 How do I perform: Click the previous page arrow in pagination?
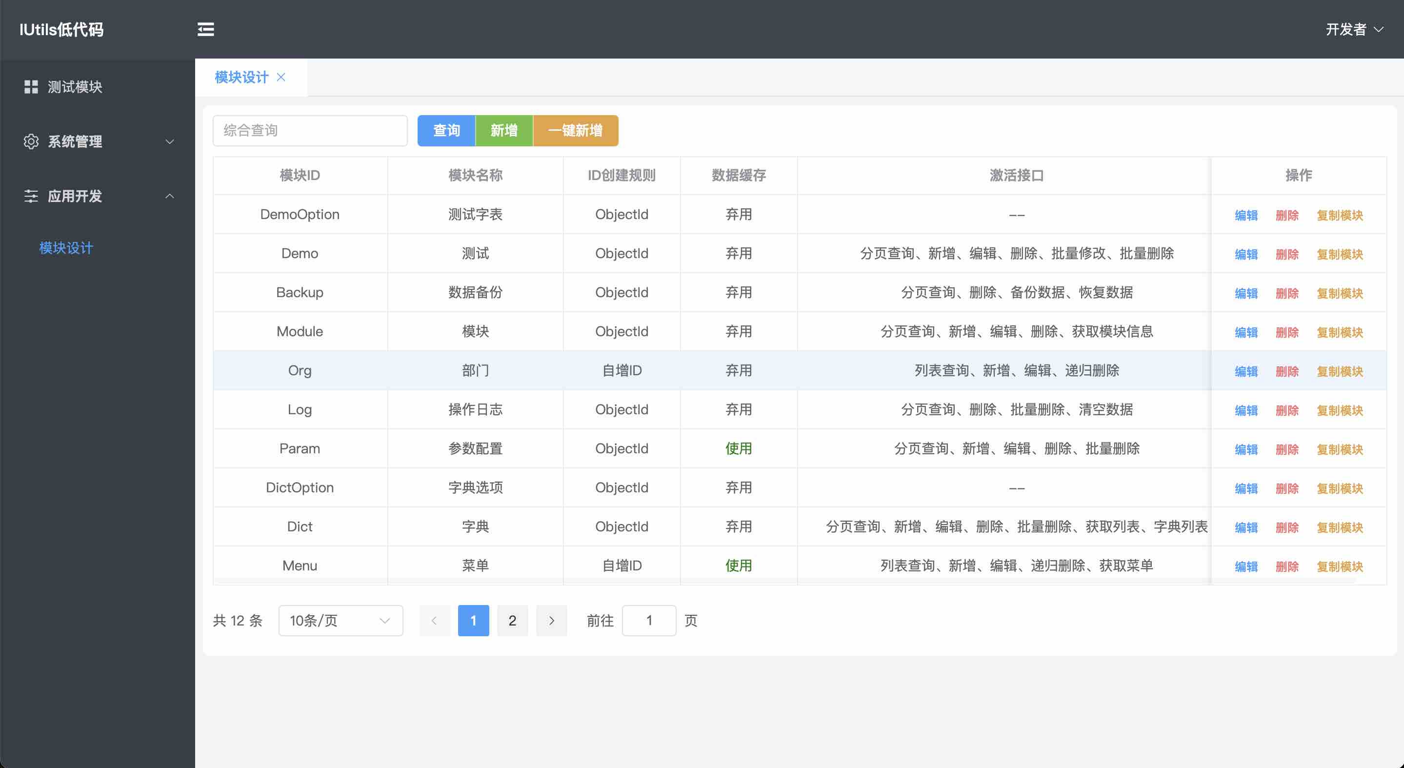click(x=434, y=620)
